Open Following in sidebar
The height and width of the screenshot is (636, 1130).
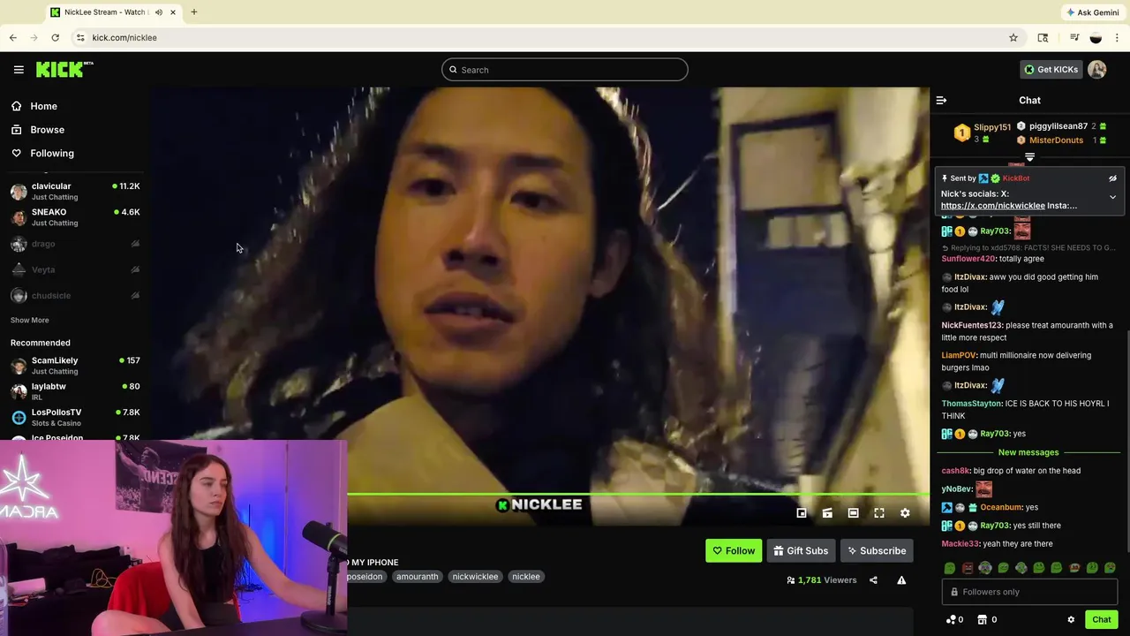pyautogui.click(x=52, y=154)
